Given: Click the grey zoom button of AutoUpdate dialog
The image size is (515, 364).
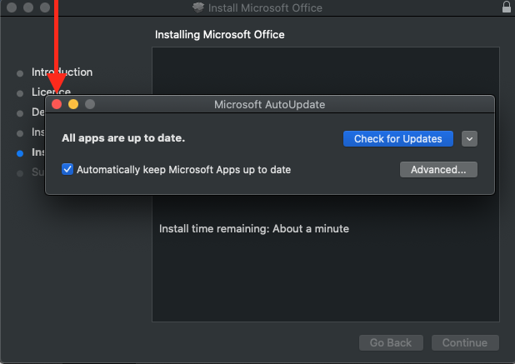Looking at the screenshot, I should (x=90, y=105).
